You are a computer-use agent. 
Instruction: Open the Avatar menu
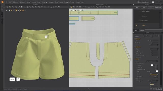tap(39, 2)
